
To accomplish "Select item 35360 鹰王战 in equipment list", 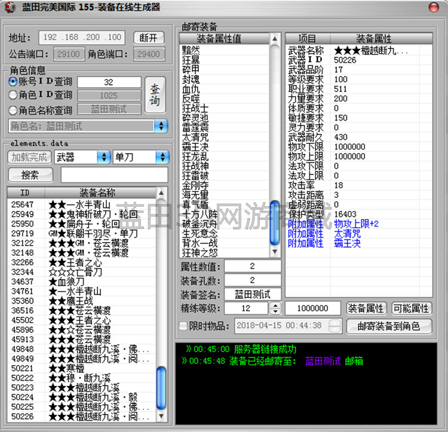I will tap(60, 301).
